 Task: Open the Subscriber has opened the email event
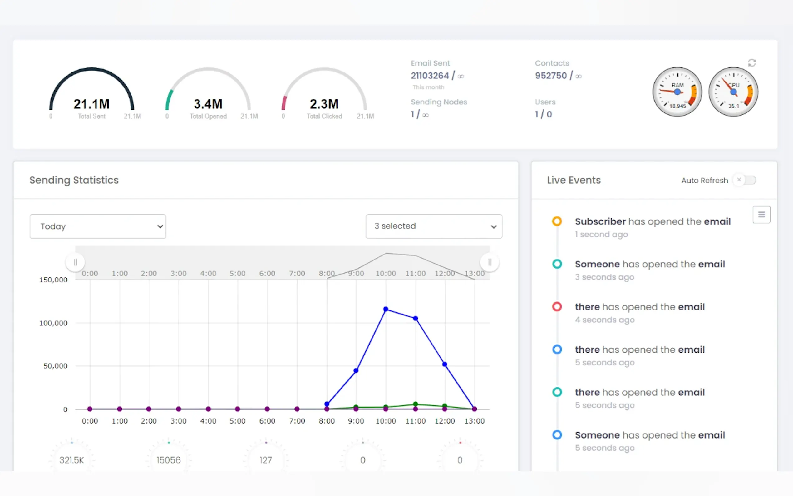click(653, 222)
